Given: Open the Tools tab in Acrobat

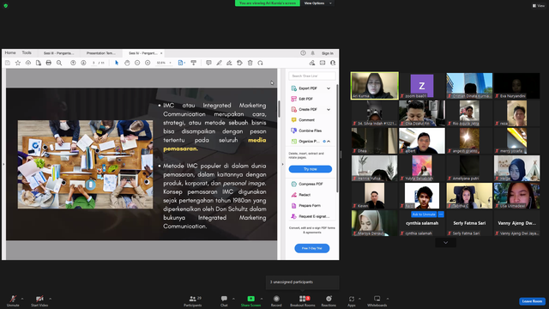Looking at the screenshot, I should pos(27,52).
